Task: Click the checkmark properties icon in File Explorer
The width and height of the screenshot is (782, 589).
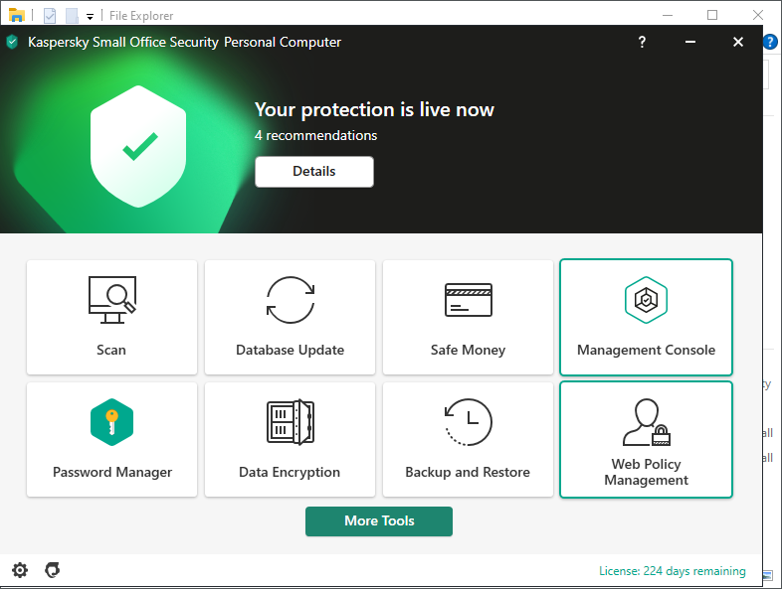Action: point(50,15)
